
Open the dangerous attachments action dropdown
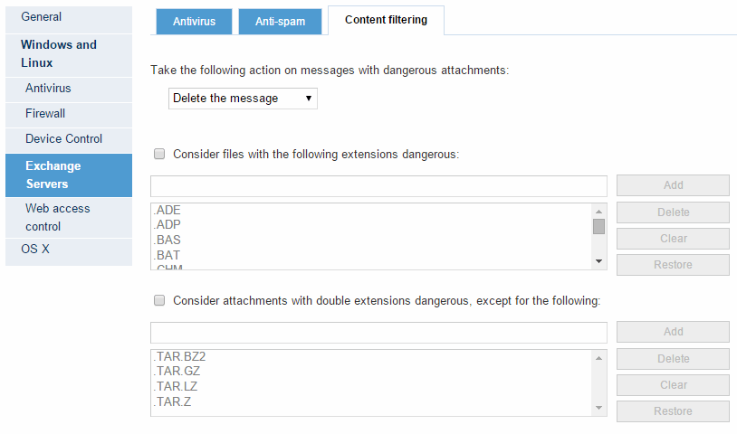(243, 98)
